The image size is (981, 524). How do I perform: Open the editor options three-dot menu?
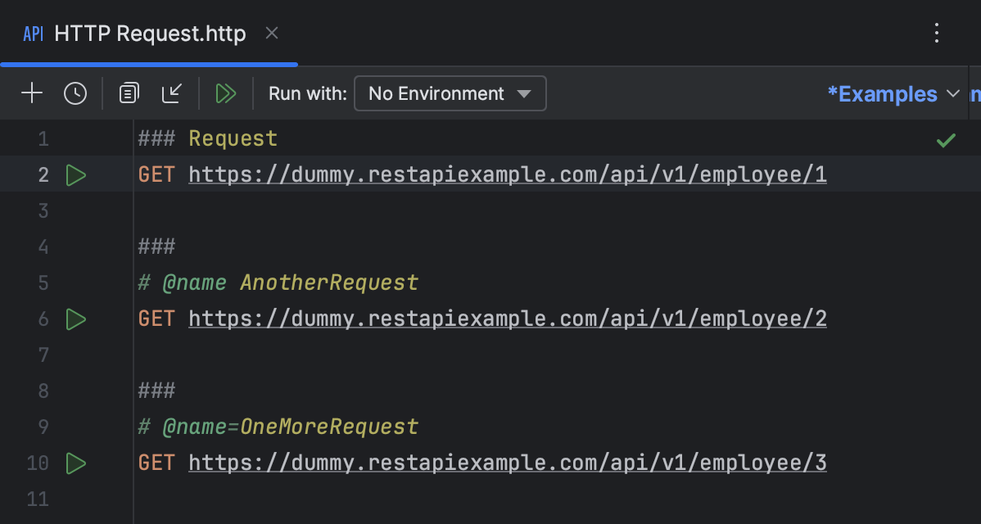(937, 34)
